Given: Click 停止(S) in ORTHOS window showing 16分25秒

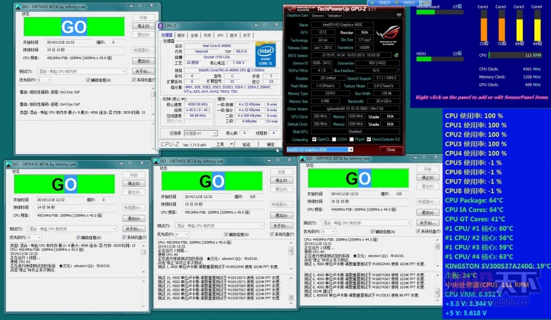Looking at the screenshot, I should [x=428, y=177].
